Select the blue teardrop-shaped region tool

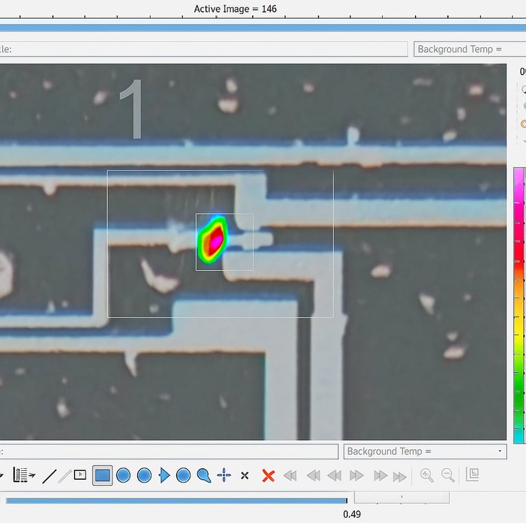203,475
